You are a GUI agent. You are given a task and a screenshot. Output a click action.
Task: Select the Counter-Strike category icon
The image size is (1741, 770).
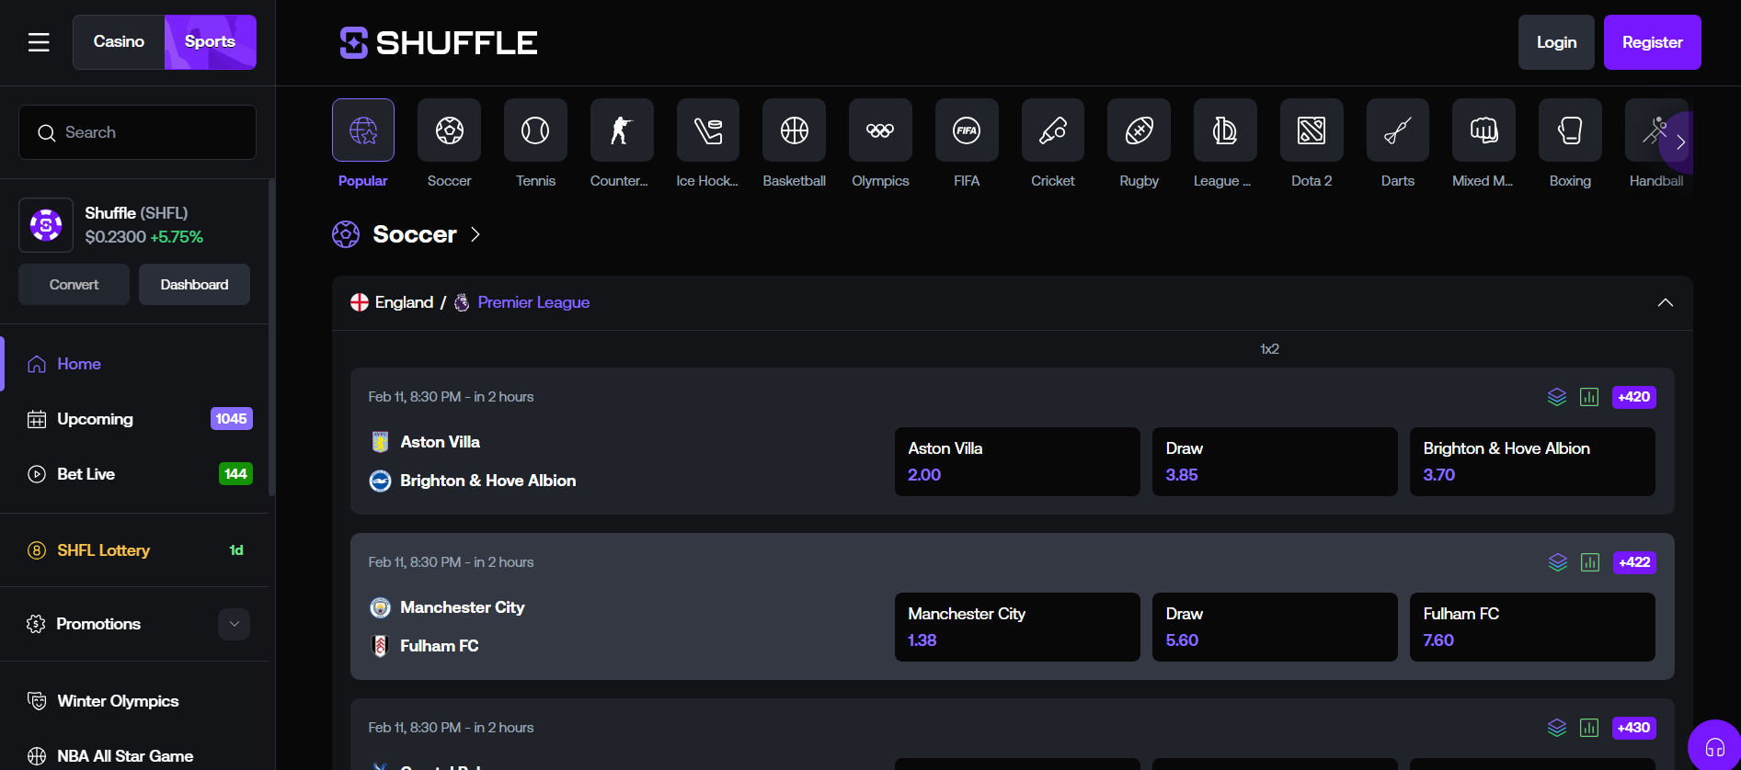click(x=622, y=130)
